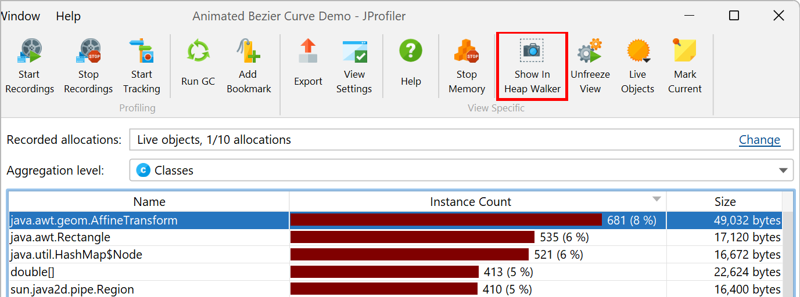This screenshot has height=297, width=800.
Task: Click the Export toolbar icon
Action: tap(308, 52)
